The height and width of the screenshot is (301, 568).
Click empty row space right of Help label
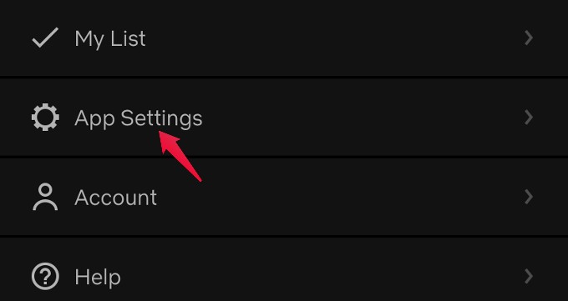(322, 276)
